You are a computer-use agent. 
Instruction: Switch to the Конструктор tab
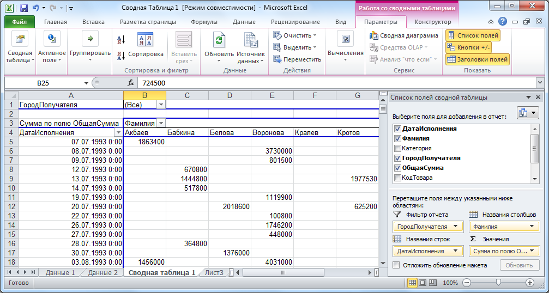433,22
